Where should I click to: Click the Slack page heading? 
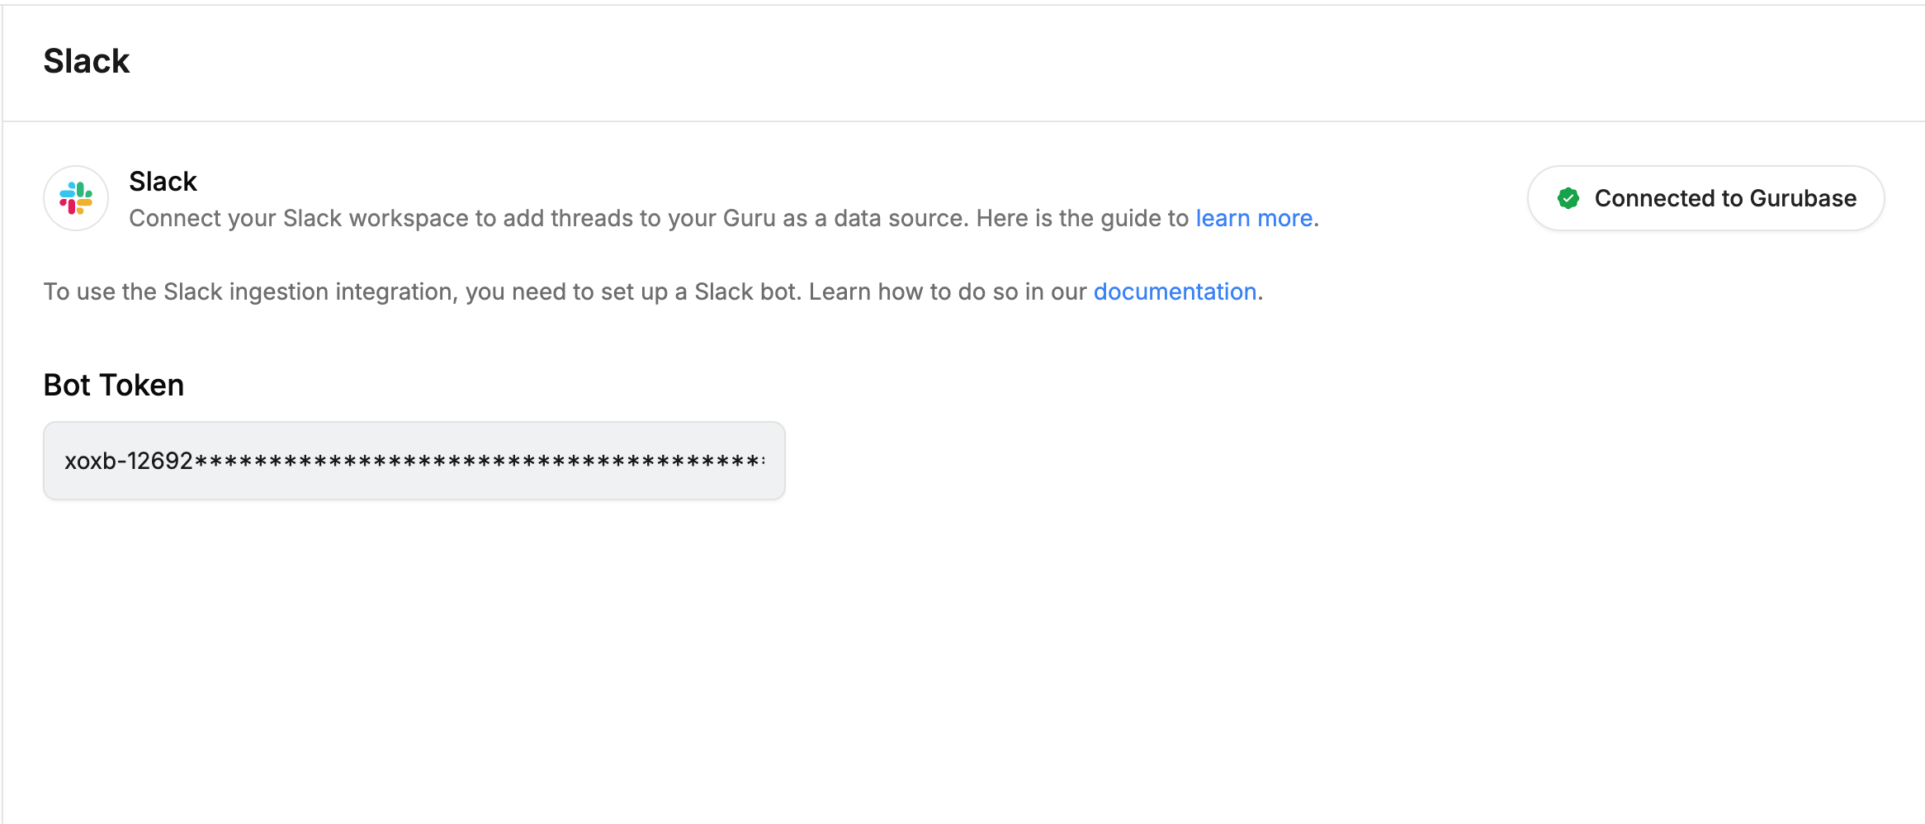pyautogui.click(x=87, y=61)
